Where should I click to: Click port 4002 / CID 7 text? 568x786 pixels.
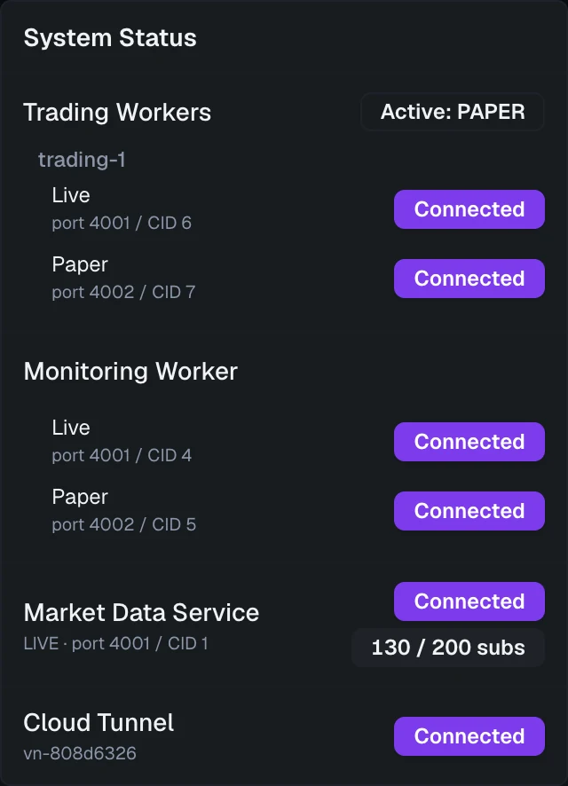click(124, 292)
